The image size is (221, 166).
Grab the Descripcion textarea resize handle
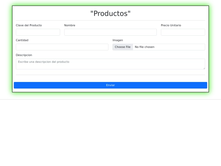(x=204, y=68)
